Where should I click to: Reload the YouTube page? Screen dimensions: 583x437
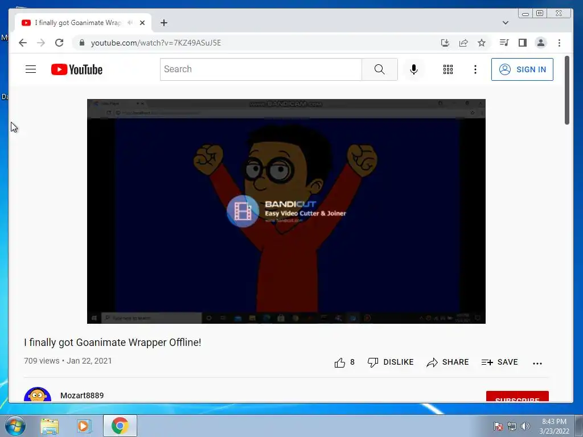[x=59, y=43]
